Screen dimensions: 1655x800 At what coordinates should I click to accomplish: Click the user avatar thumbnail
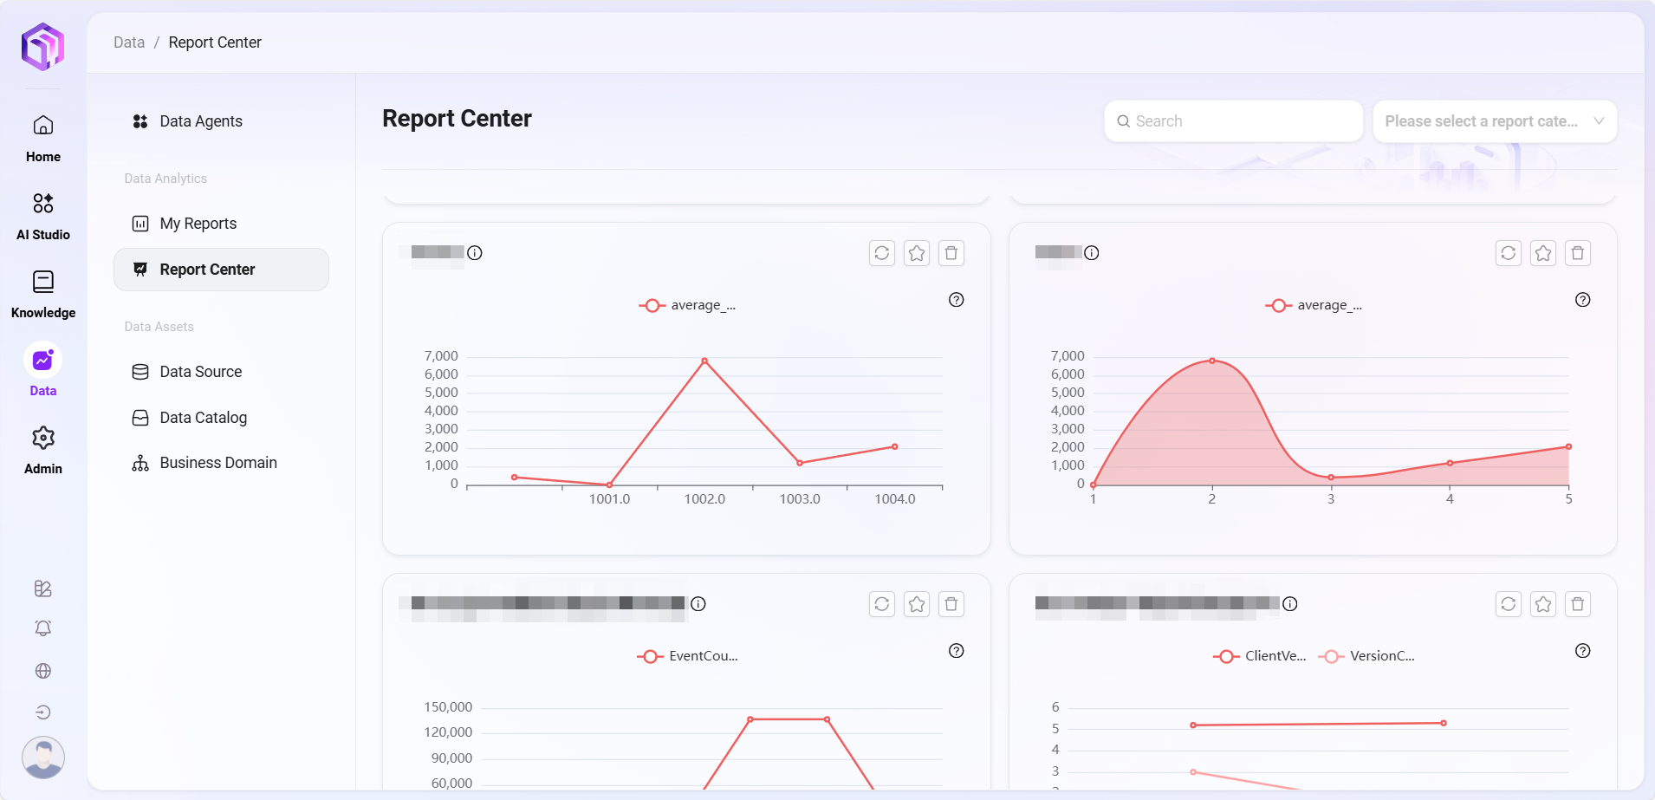pos(42,758)
